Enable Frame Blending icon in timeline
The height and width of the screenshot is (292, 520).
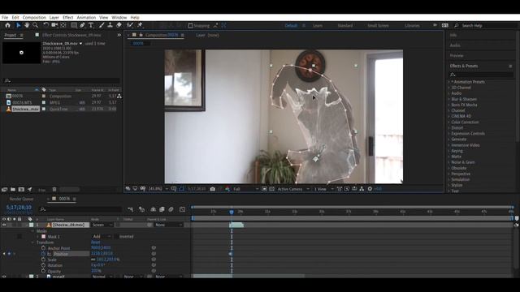[162, 209]
